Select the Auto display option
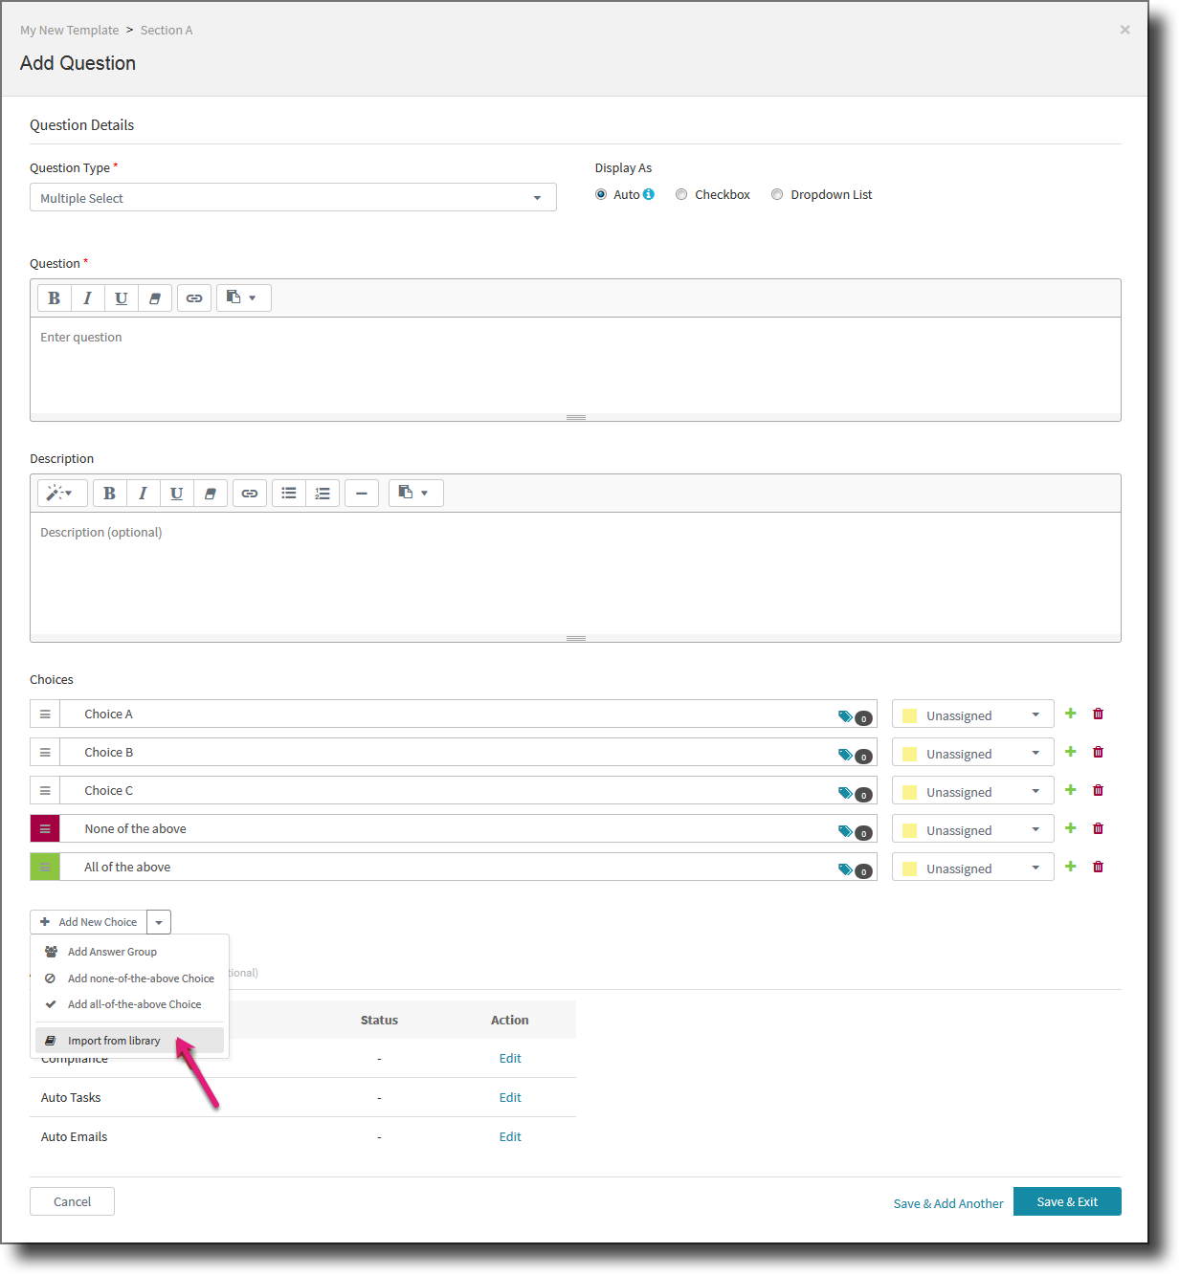This screenshot has width=1180, height=1275. pyautogui.click(x=601, y=194)
